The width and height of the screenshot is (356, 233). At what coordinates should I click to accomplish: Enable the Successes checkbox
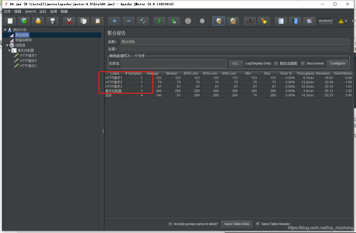point(303,63)
